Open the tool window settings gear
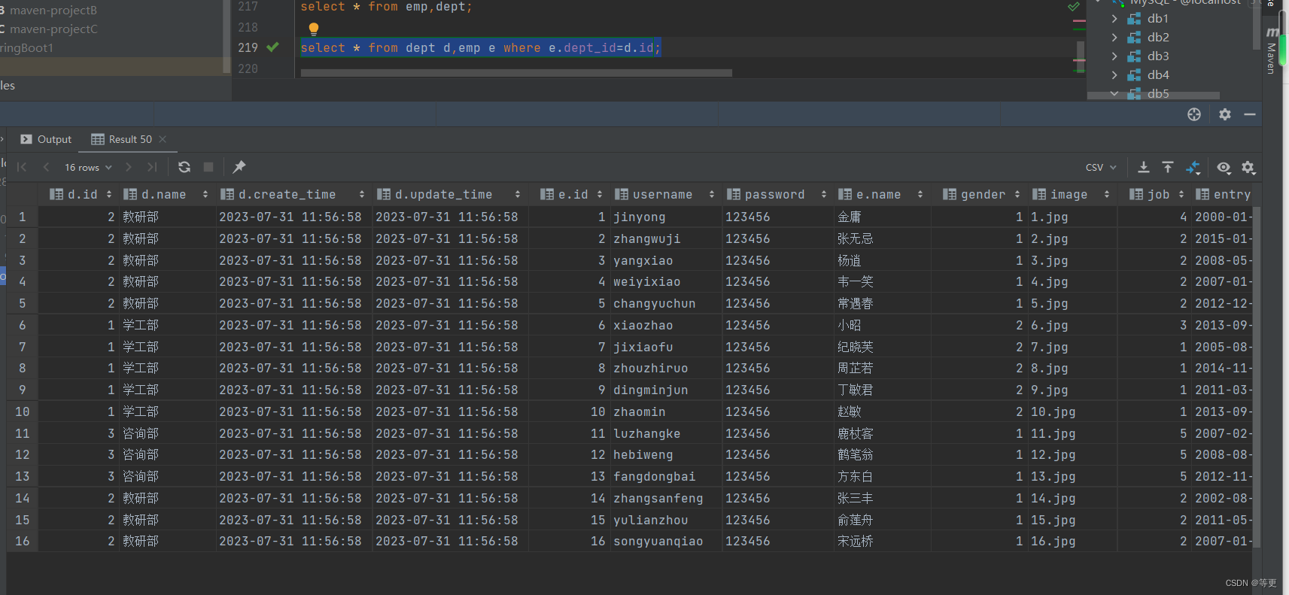Screen dimensions: 1289x595 [x=1225, y=114]
